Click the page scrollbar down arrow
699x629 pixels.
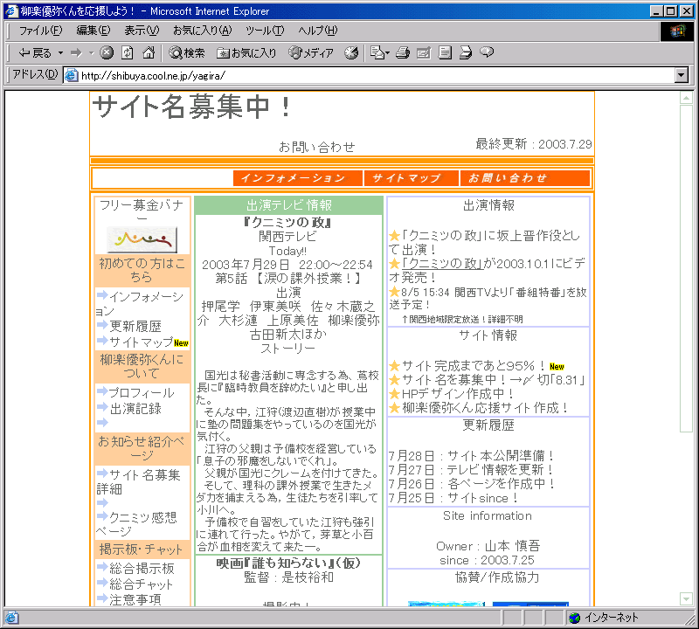point(686,598)
